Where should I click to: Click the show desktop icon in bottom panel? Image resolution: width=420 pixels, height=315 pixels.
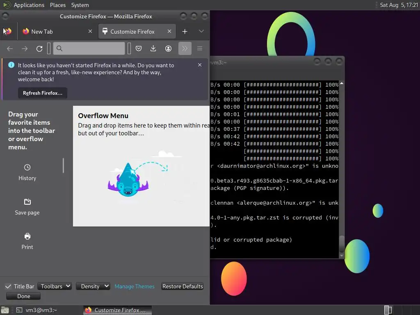5,310
